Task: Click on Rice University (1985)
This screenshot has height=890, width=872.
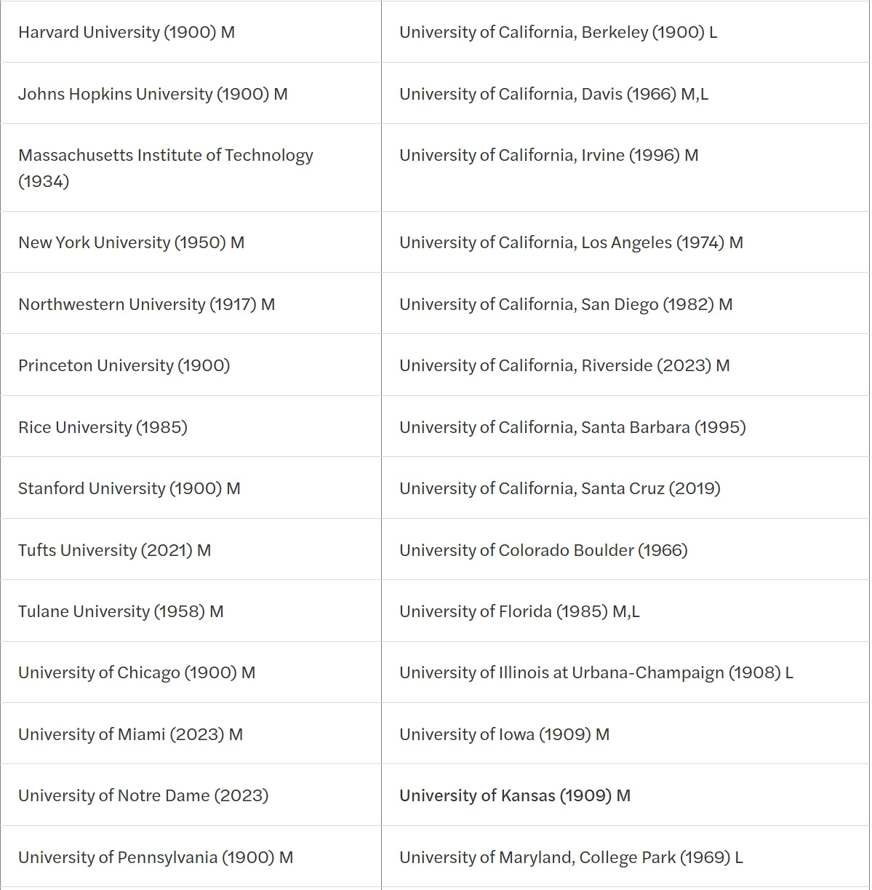Action: click(x=103, y=427)
